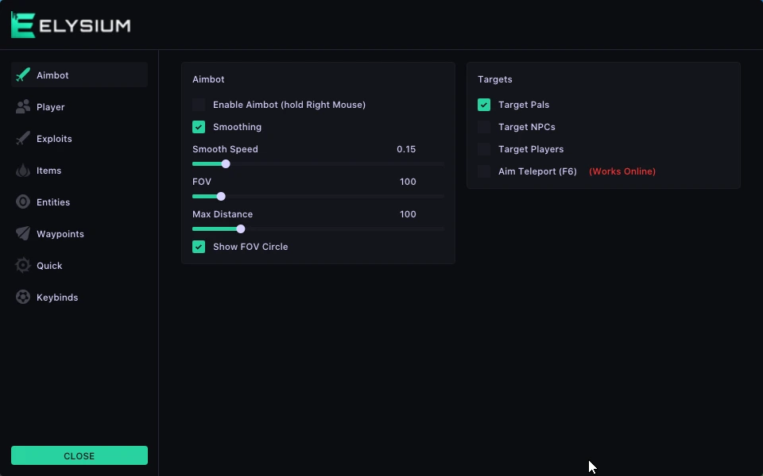Image resolution: width=763 pixels, height=476 pixels.
Task: Click the Max Distance value 100
Action: (x=408, y=214)
